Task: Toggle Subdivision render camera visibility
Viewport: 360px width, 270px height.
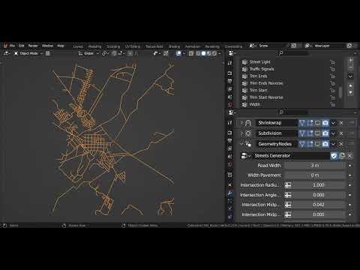Action: pos(325,133)
